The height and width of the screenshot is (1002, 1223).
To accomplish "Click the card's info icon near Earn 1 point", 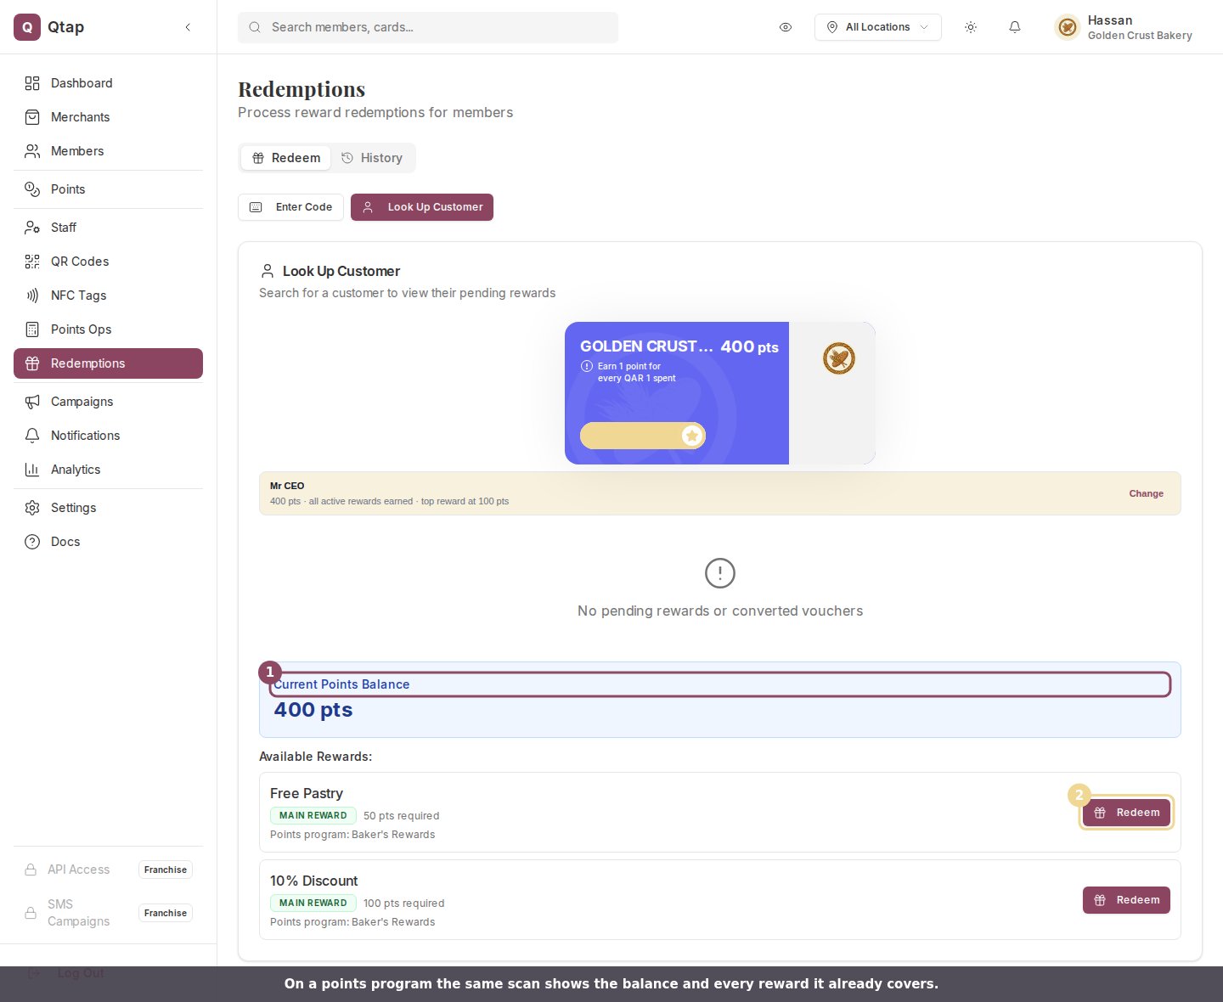I will click(x=587, y=366).
